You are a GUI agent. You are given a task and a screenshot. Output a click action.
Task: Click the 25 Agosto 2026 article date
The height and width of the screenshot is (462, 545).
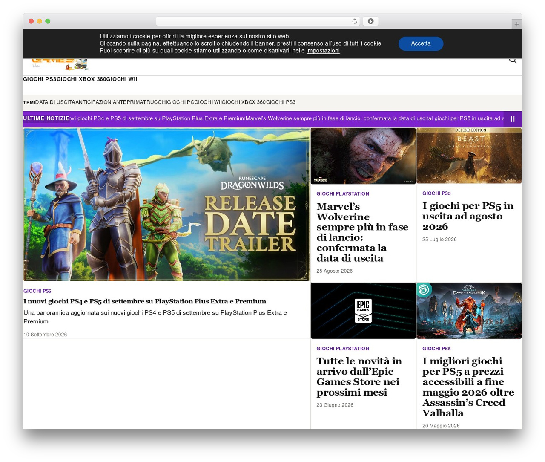[334, 271]
